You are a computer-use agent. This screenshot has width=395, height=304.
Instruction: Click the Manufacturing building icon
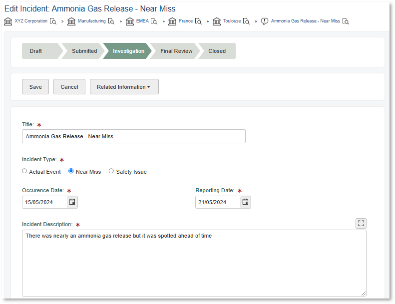[71, 21]
